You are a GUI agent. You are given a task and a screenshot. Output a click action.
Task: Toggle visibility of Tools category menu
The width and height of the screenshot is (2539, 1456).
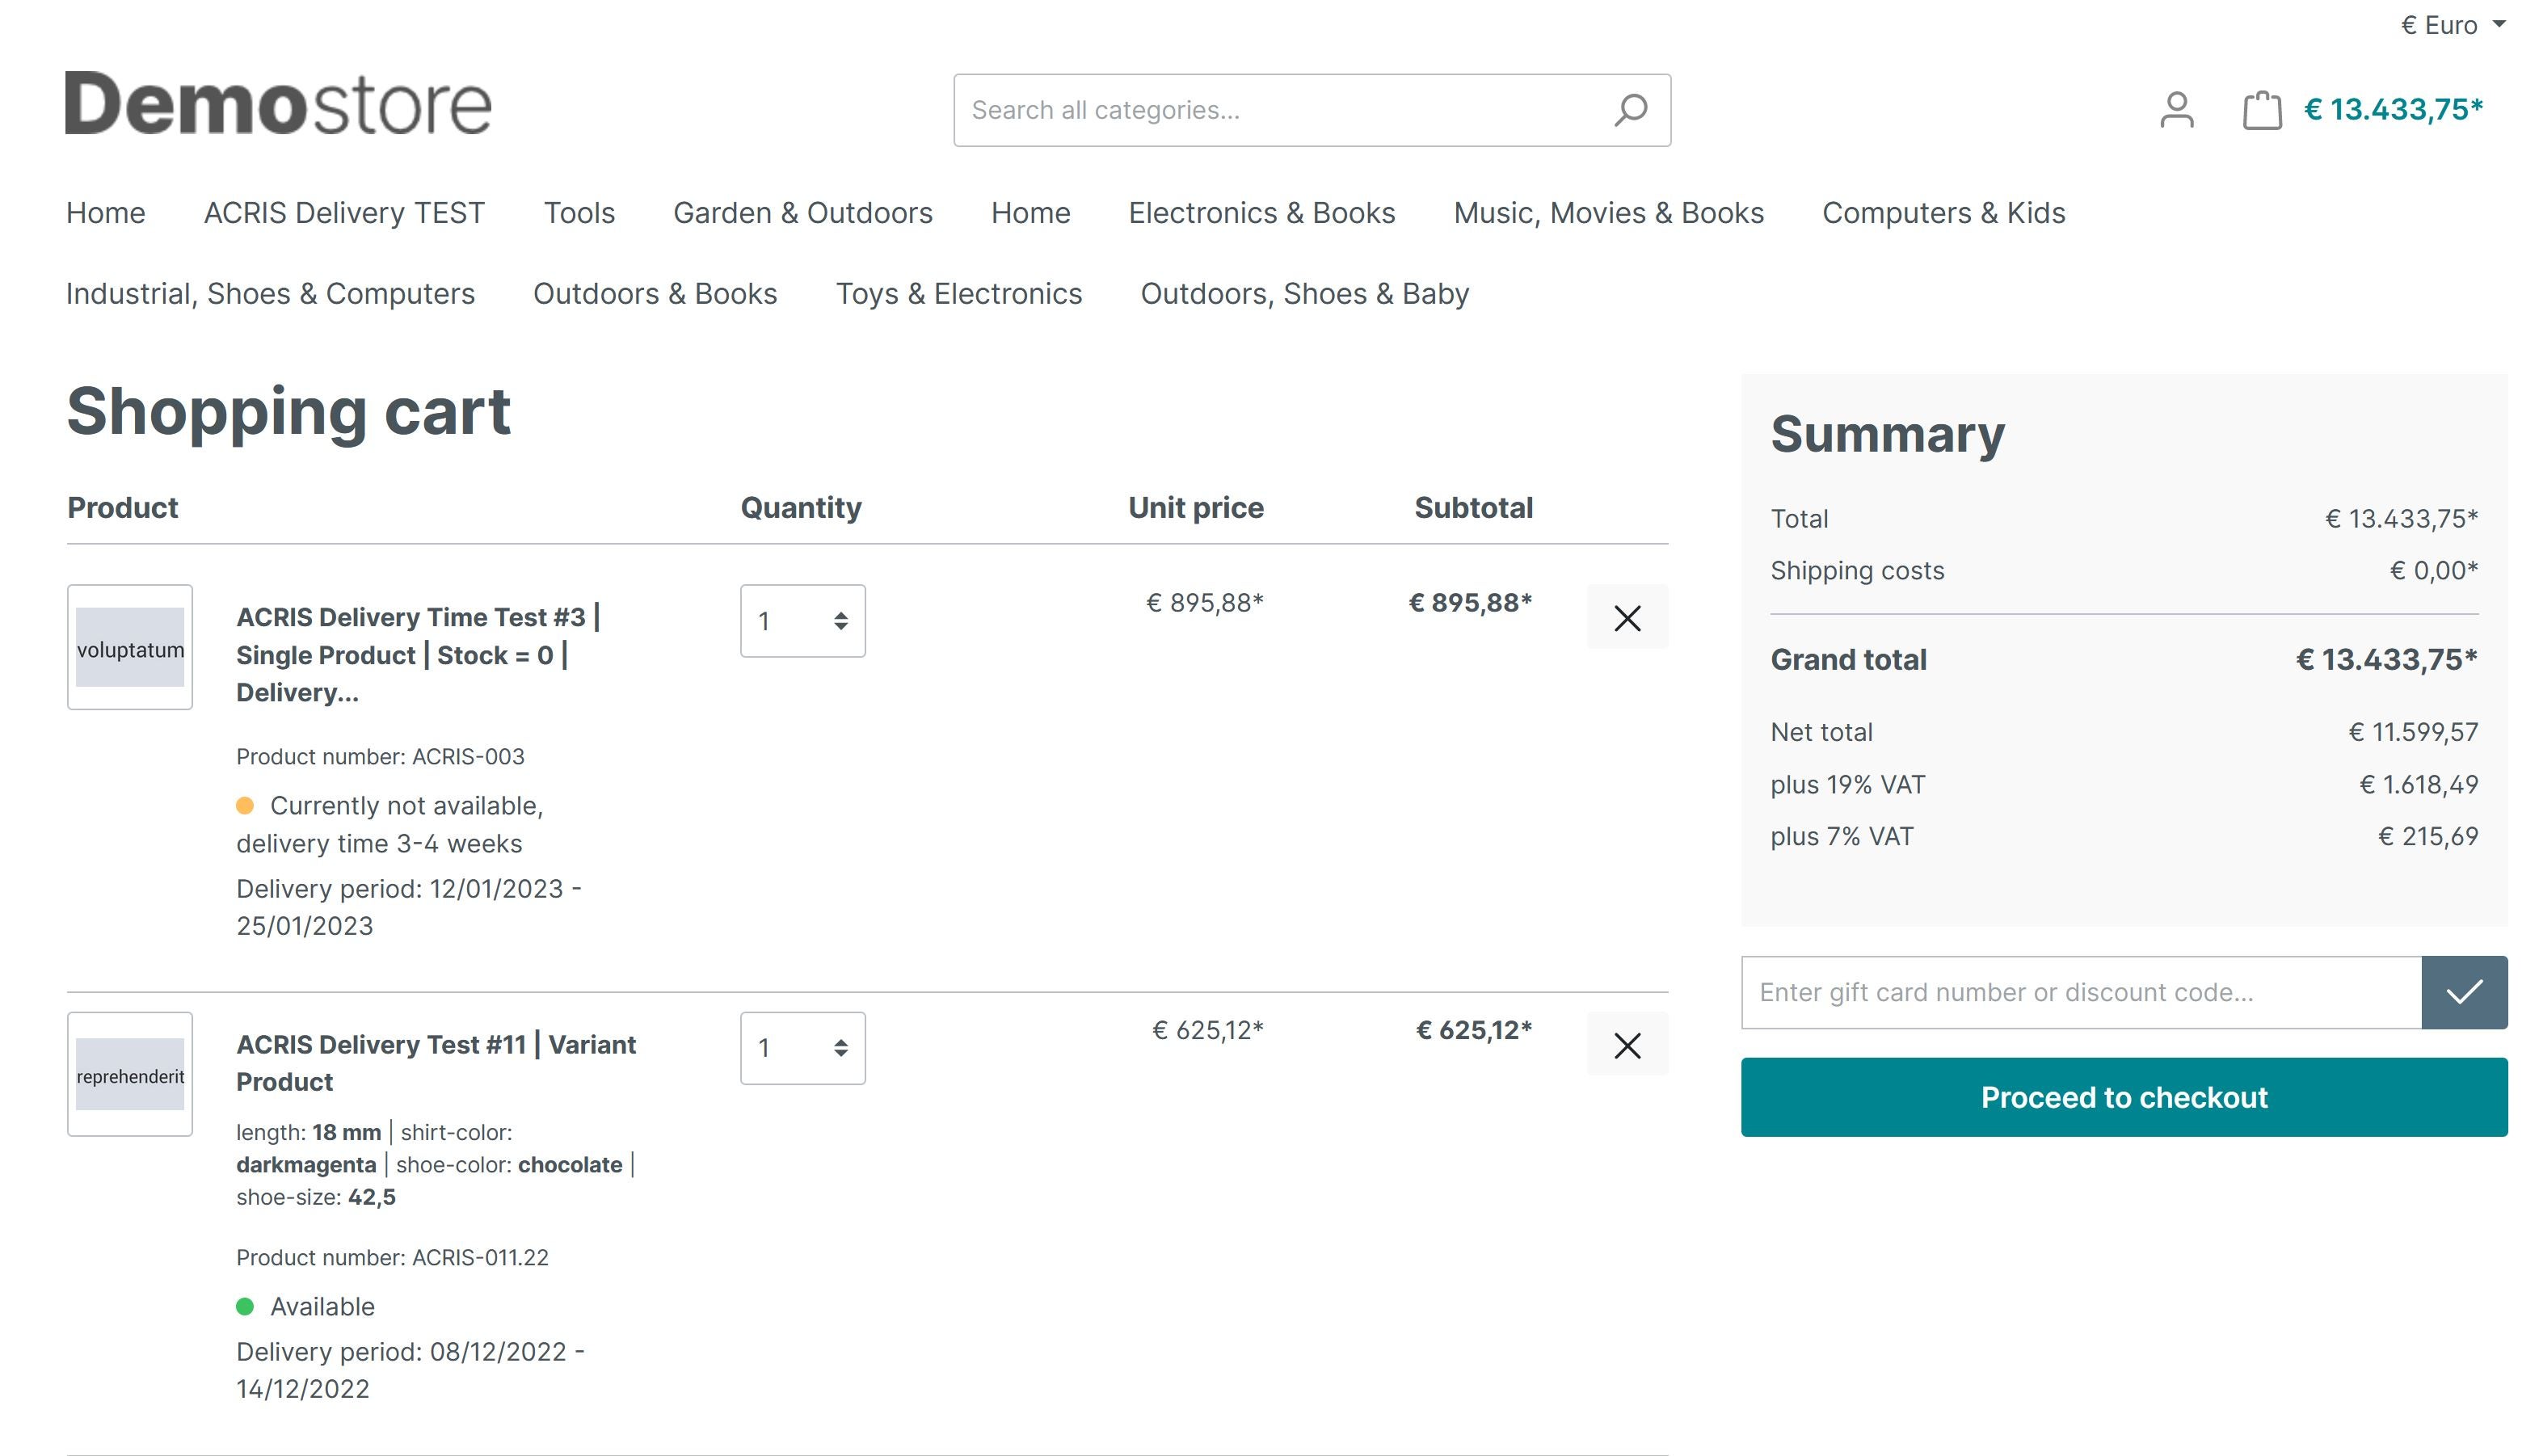tap(577, 213)
